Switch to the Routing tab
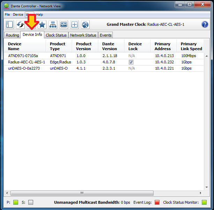The width and height of the screenshot is (214, 210). point(13,35)
